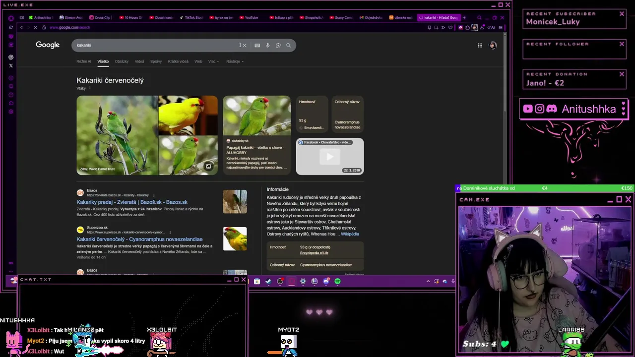Screen dimensions: 635x357
Task: Open Microsoft Store from taskbar
Action: (x=256, y=281)
